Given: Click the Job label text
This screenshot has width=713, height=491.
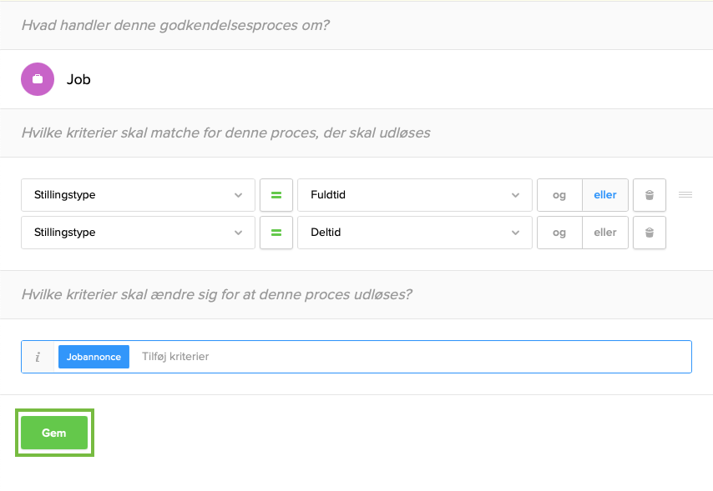Looking at the screenshot, I should [x=78, y=80].
